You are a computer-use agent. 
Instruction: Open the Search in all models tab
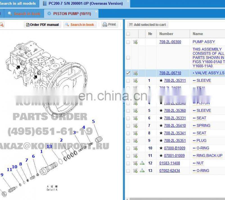(18, 4)
